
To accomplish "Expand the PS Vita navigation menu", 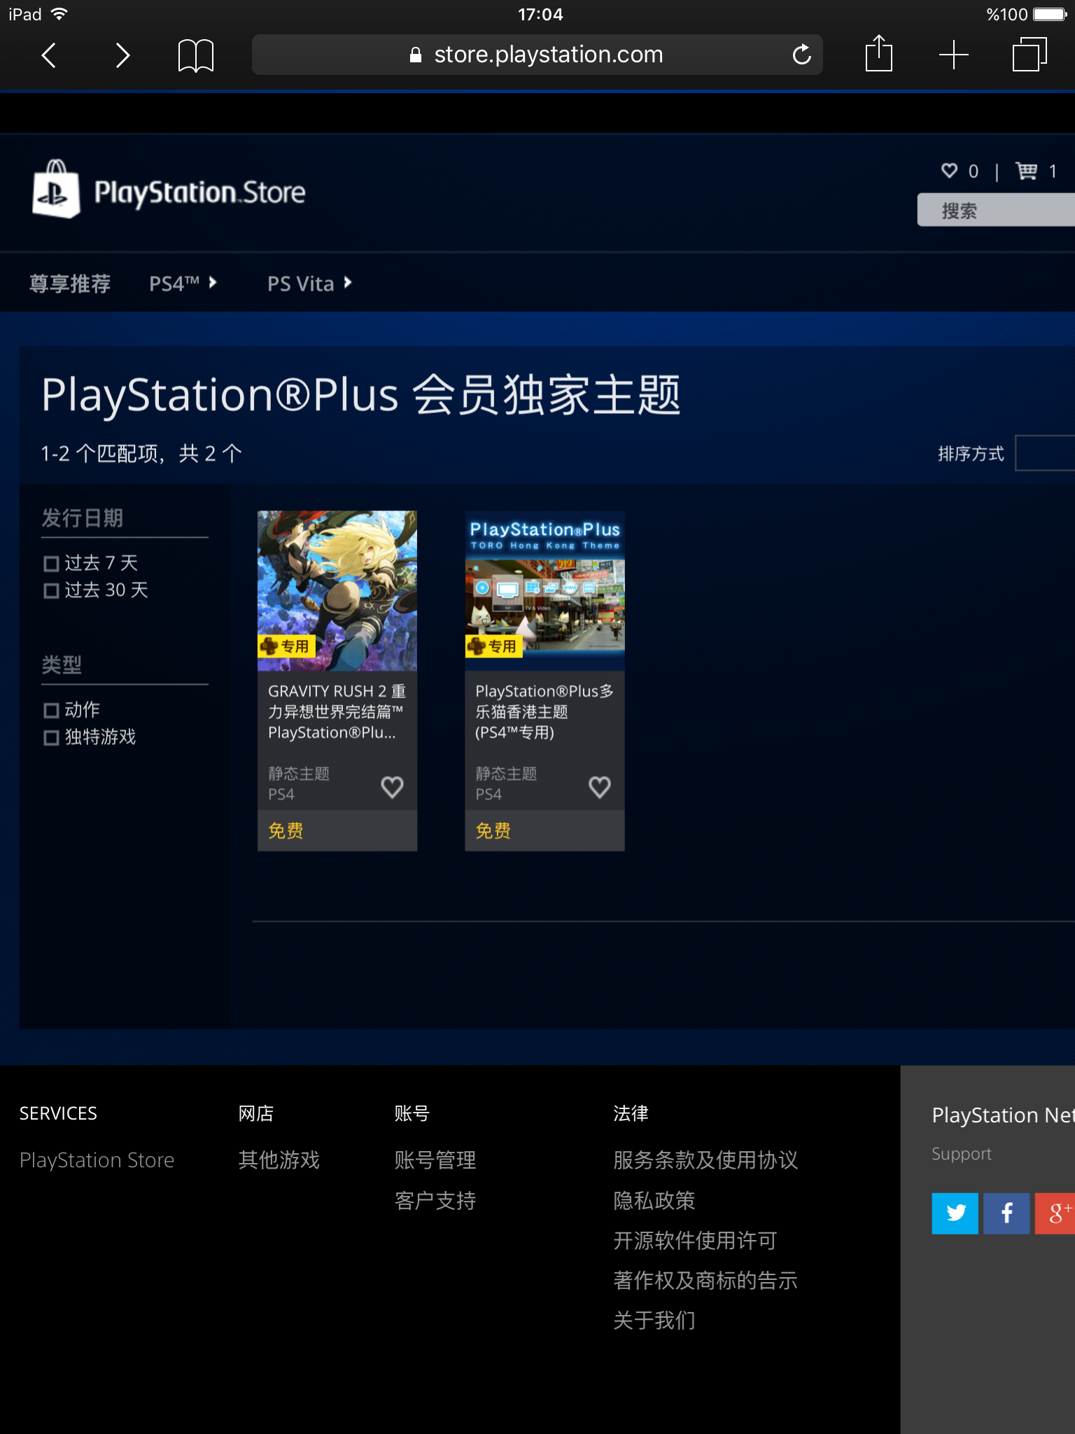I will pyautogui.click(x=309, y=284).
